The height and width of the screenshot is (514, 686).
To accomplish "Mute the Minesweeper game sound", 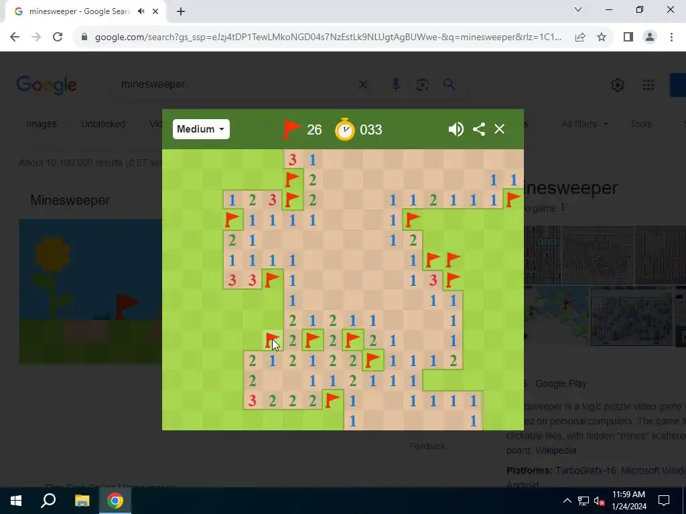I will pos(456,129).
